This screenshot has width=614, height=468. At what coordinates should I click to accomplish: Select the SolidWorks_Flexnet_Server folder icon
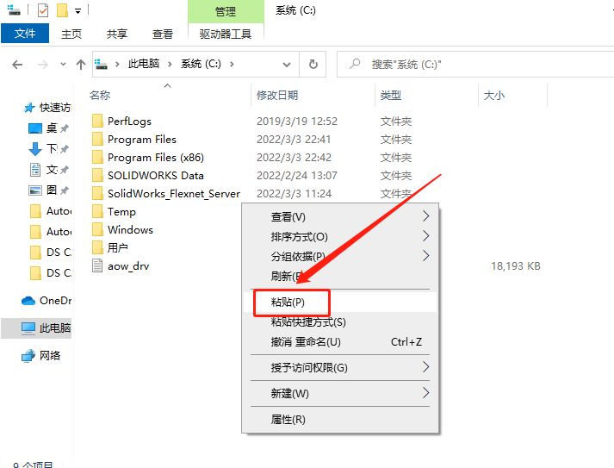tap(97, 193)
